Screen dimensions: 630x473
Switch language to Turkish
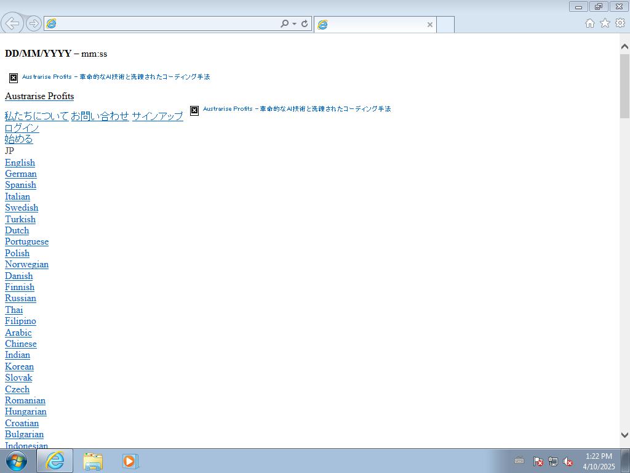[x=20, y=219]
